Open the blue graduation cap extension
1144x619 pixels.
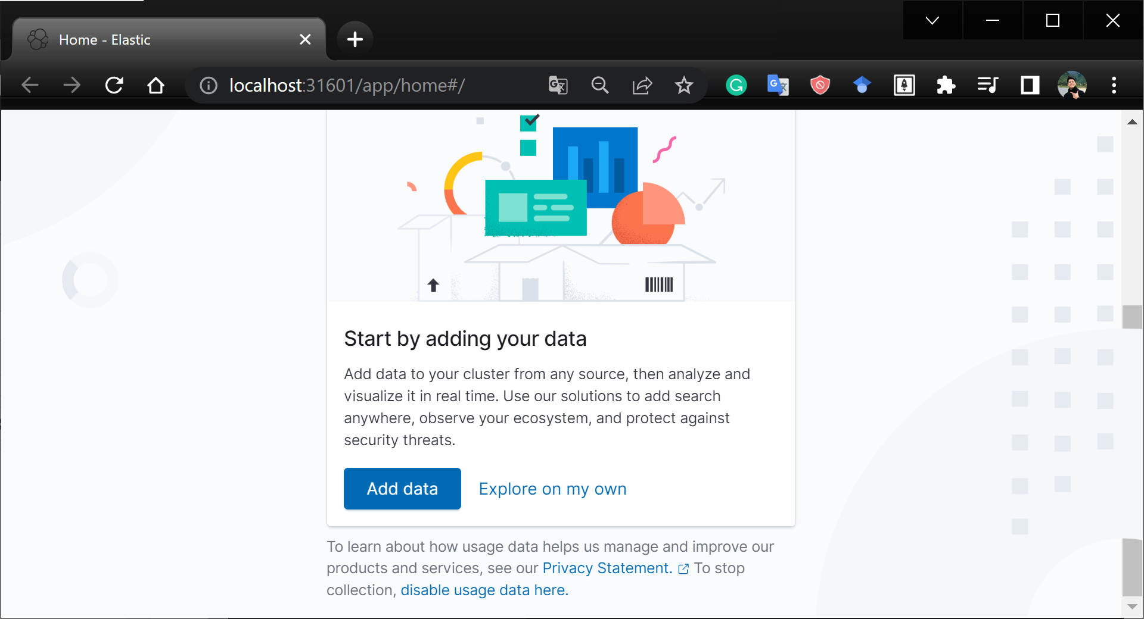[x=862, y=85]
